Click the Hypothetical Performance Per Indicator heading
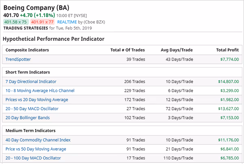Screen dimensions: 244x164 coord(54,39)
